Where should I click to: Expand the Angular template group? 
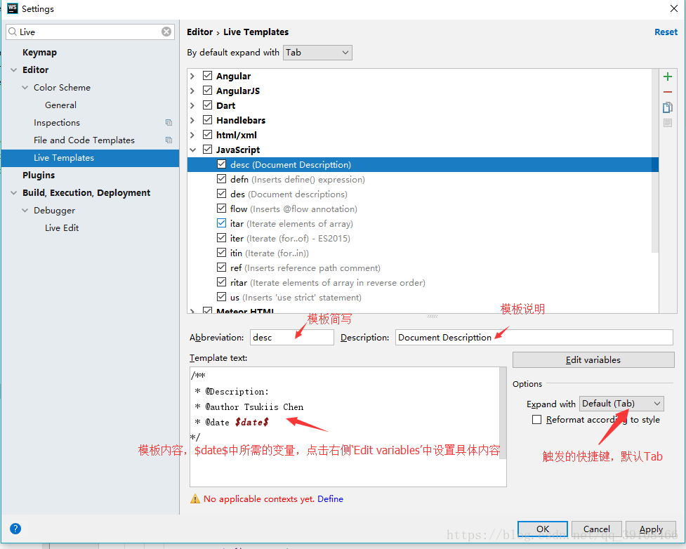[192, 76]
